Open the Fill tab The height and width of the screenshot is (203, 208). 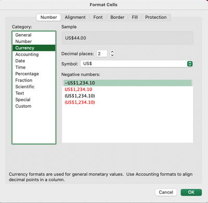click(x=135, y=17)
